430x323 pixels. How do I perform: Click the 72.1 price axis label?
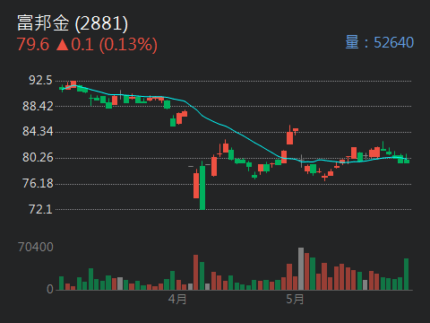point(40,209)
